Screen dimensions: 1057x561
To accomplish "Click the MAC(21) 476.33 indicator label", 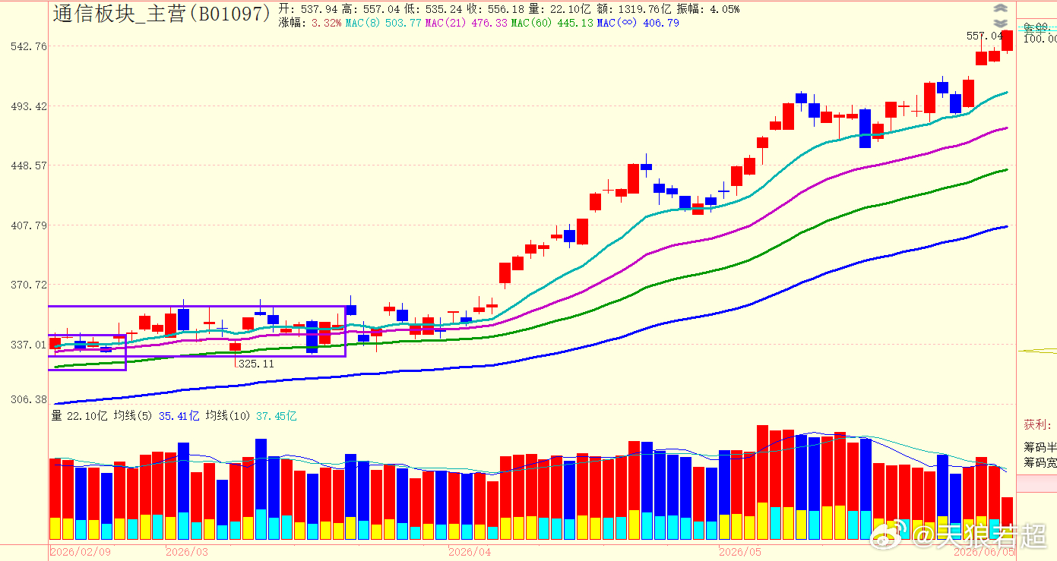I will point(467,24).
